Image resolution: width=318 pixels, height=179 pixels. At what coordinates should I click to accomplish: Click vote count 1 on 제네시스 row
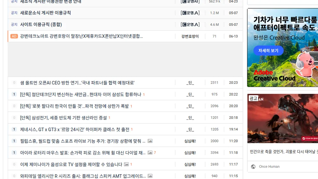pyautogui.click(x=14, y=129)
